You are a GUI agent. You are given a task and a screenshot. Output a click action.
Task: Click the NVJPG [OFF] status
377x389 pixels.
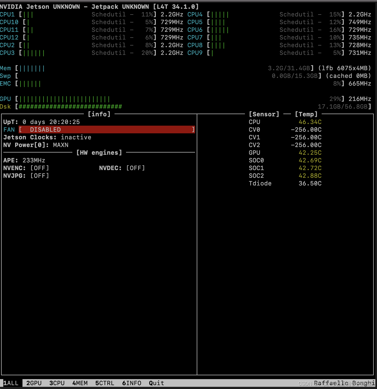pos(40,176)
